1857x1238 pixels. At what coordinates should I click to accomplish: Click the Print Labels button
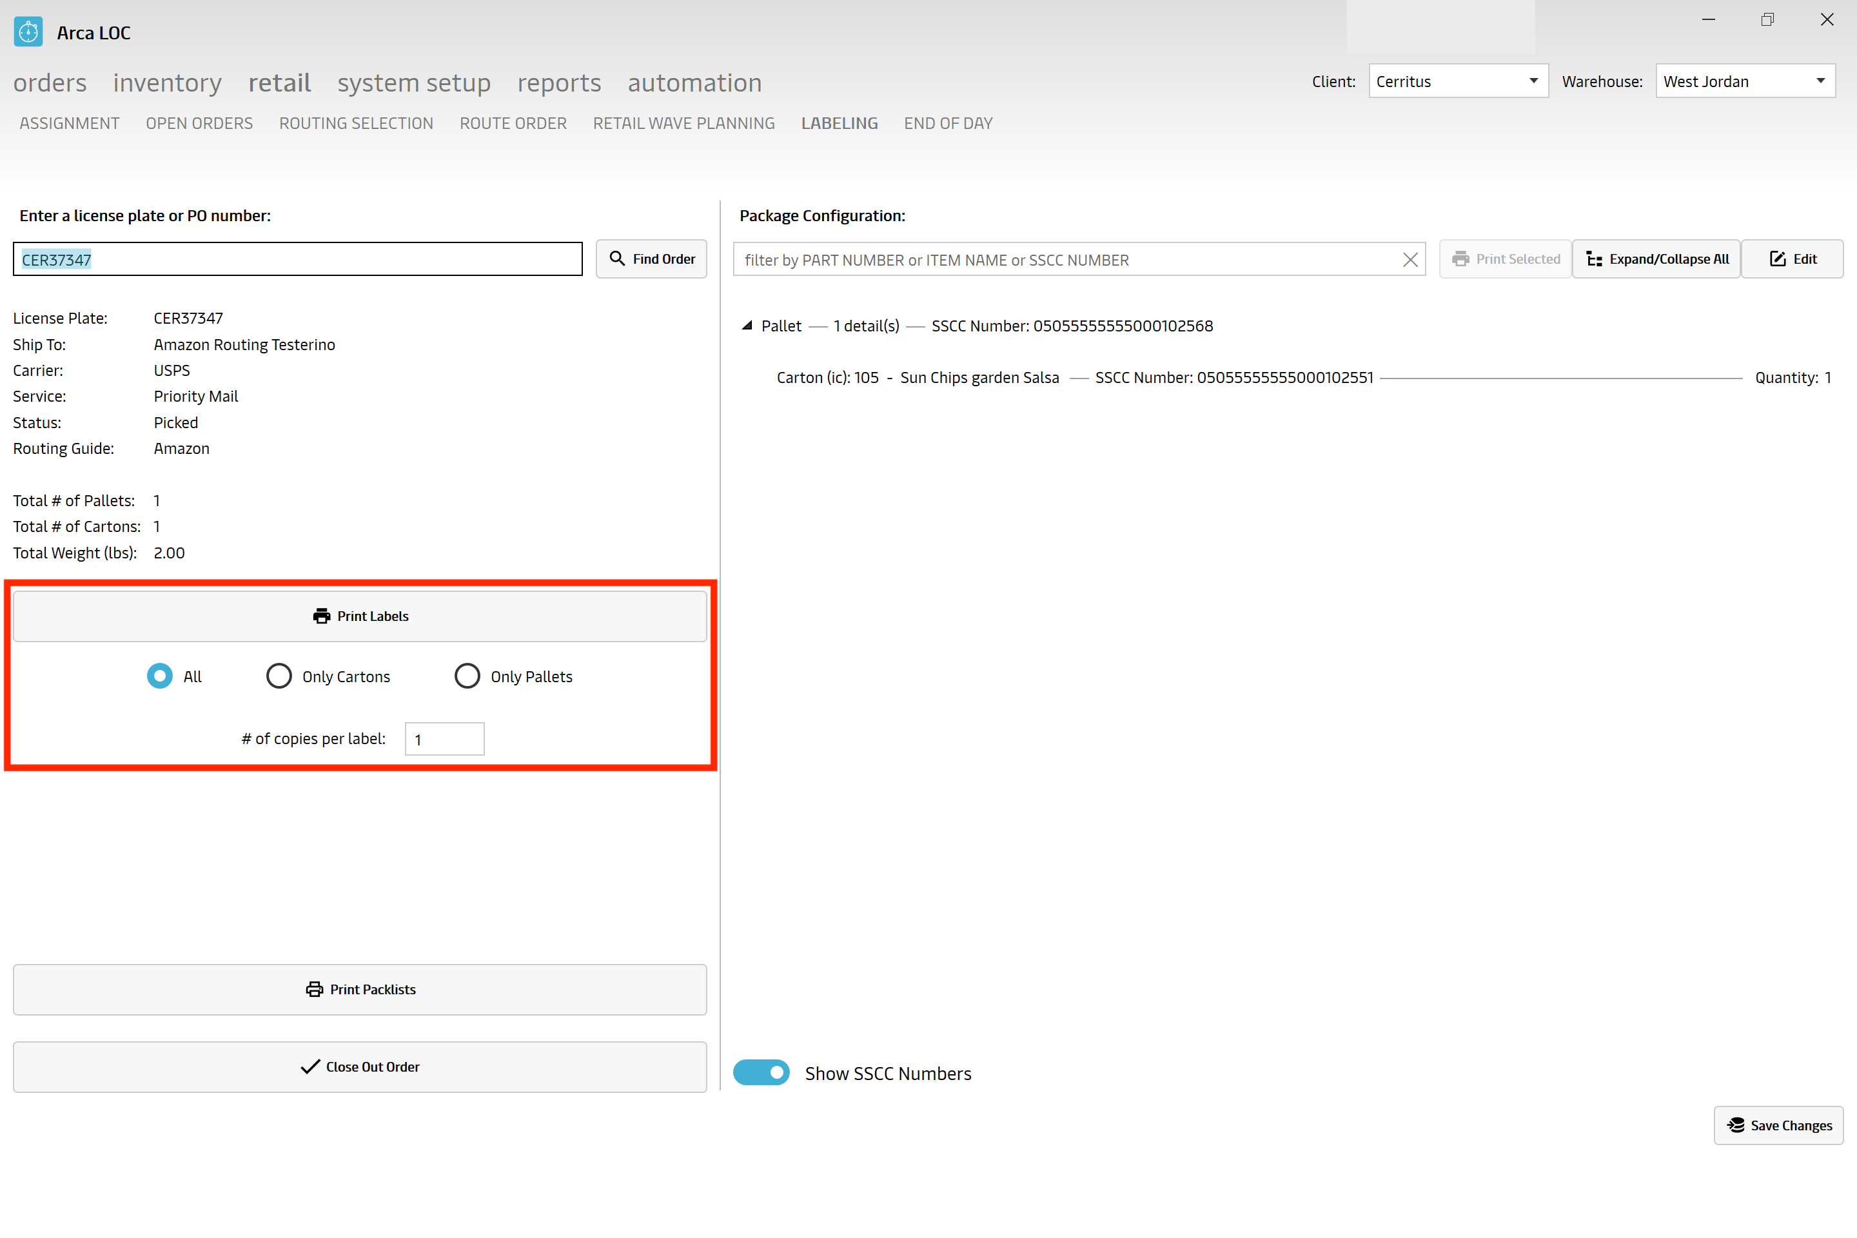coord(360,616)
